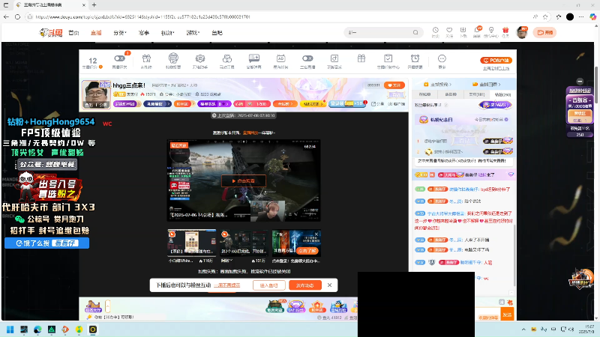Open the user avatar in the header
The image size is (600, 337).
522,32
